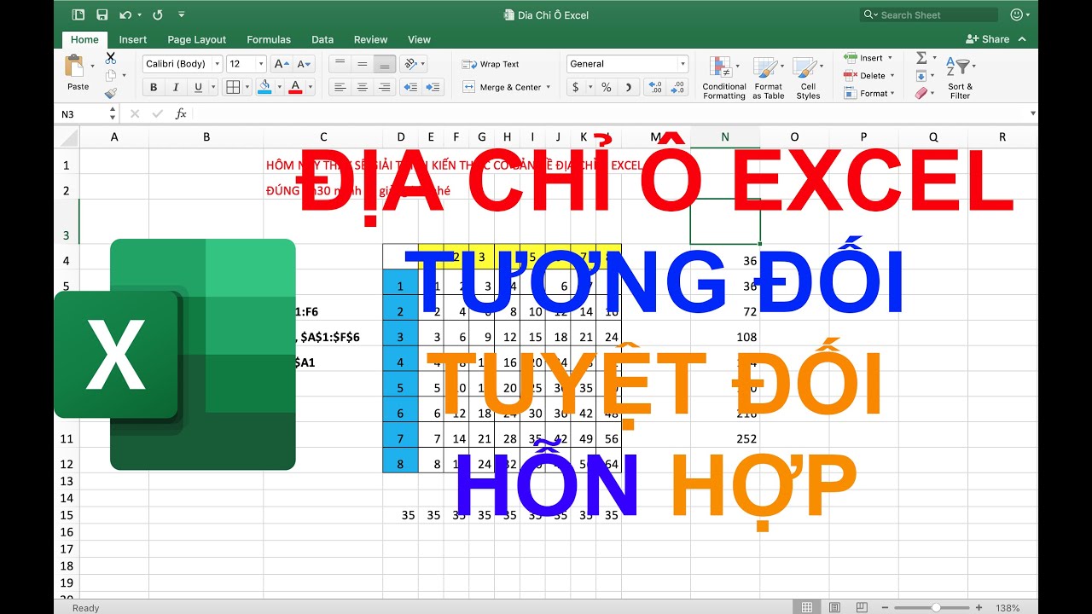This screenshot has width=1092, height=614.
Task: Click the Clear eraser icon
Action: pos(921,94)
